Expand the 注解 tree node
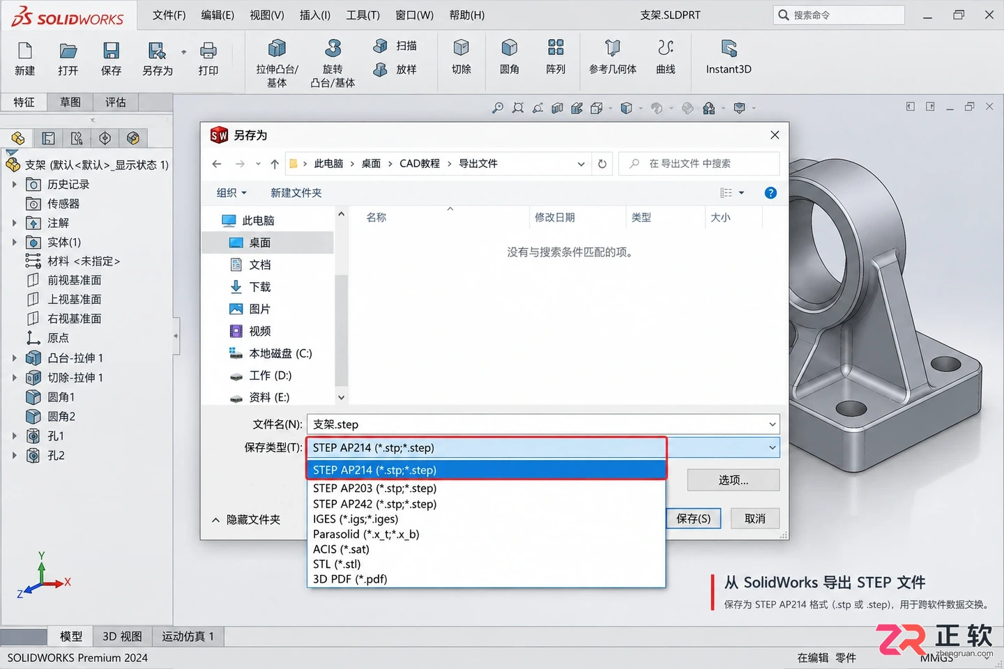 point(15,223)
